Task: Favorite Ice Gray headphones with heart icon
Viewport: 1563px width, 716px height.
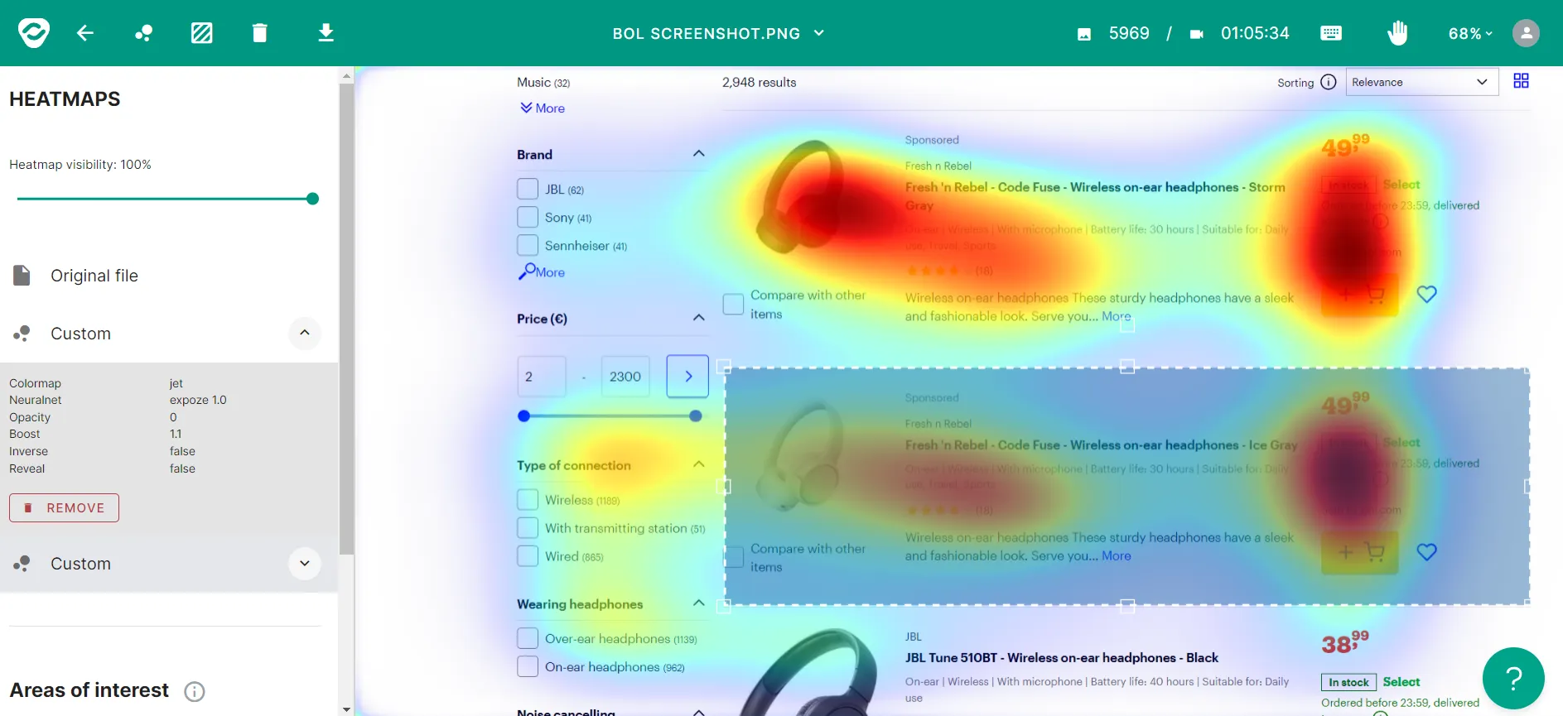Action: tap(1426, 552)
